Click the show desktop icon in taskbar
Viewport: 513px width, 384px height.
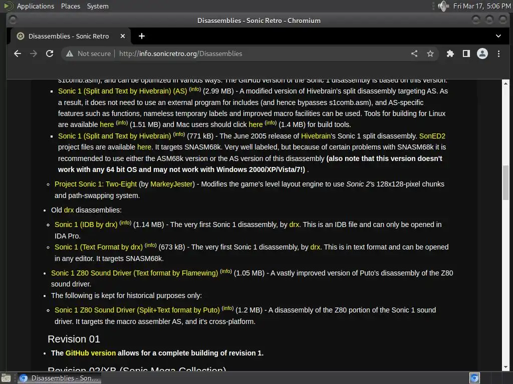(x=6, y=378)
